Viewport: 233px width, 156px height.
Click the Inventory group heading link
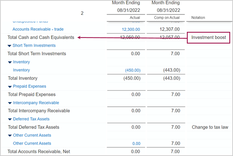pos(21,62)
